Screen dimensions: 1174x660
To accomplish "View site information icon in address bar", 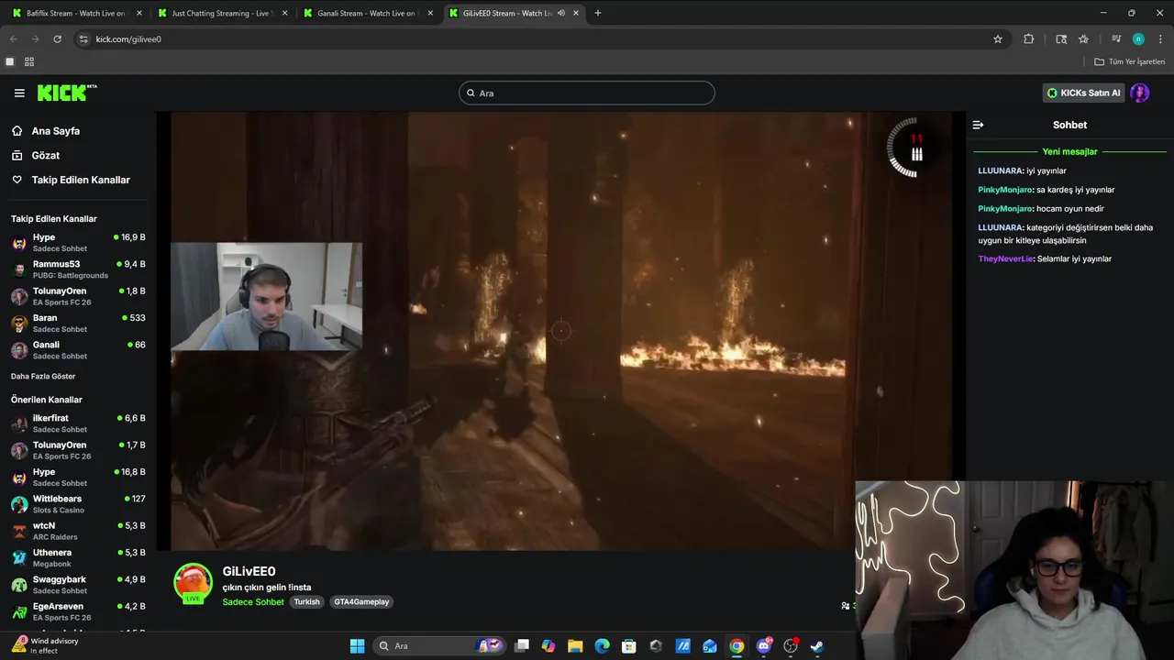I will click(83, 39).
